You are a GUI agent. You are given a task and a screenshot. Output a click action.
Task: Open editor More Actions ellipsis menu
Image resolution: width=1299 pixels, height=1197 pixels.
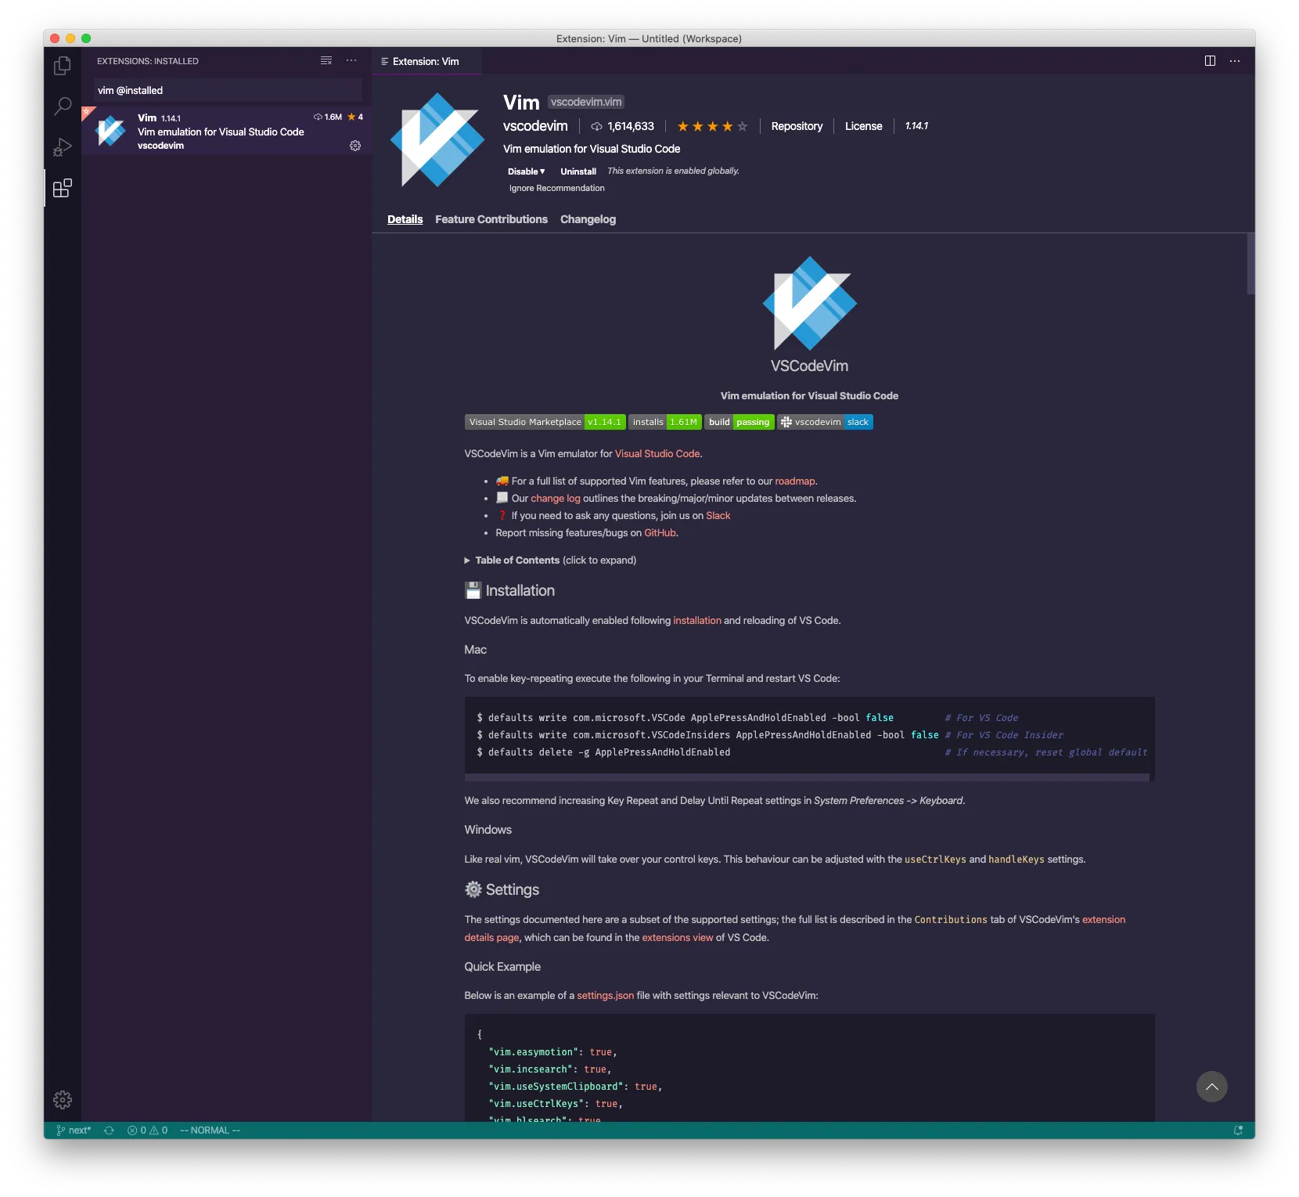[1235, 61]
